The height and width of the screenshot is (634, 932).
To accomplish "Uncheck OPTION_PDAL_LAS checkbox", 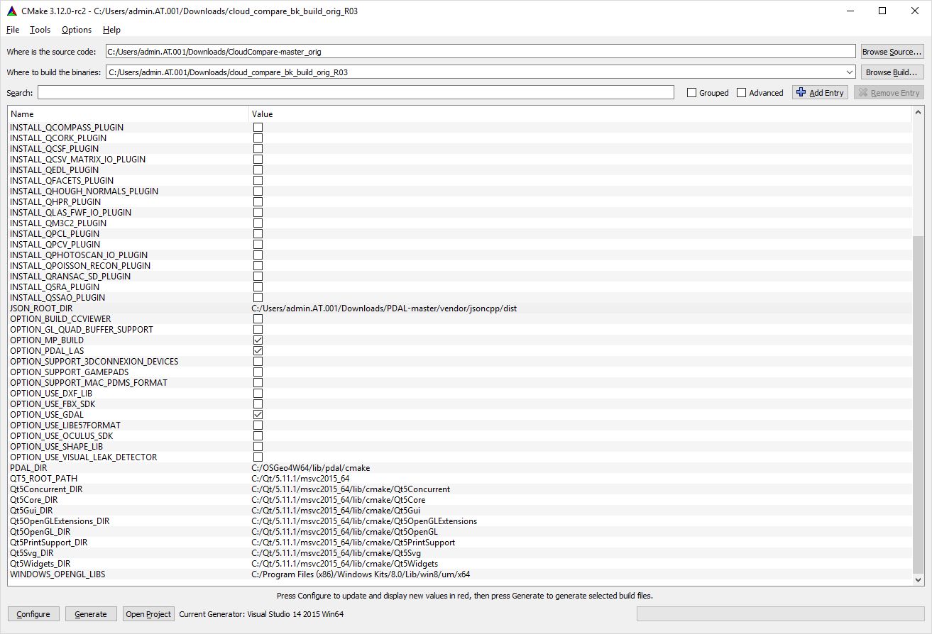I will point(258,351).
